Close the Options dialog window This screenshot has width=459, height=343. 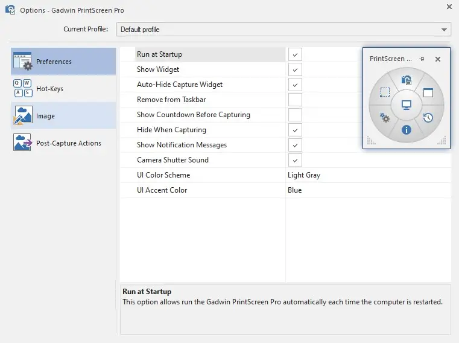[449, 7]
